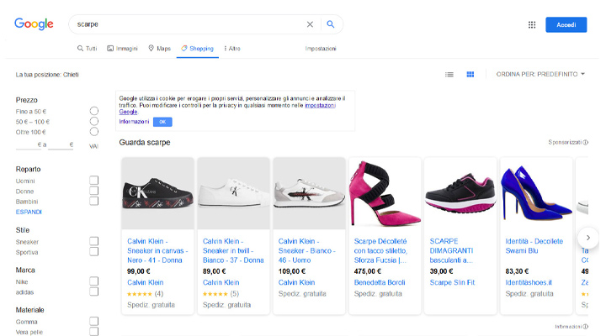Image resolution: width=606 pixels, height=336 pixels.
Task: Expand Reparto list with ESPANDI
Action: pos(29,212)
